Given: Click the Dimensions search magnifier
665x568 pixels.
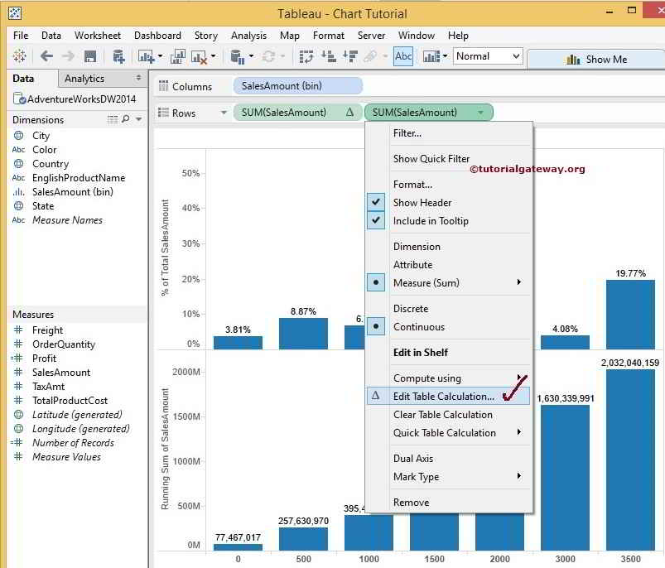Looking at the screenshot, I should [x=125, y=119].
